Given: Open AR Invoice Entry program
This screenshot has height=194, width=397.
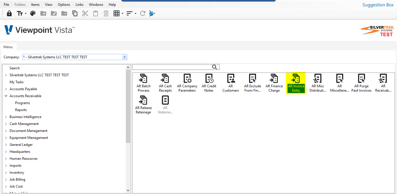Looking at the screenshot, I should coord(296,83).
